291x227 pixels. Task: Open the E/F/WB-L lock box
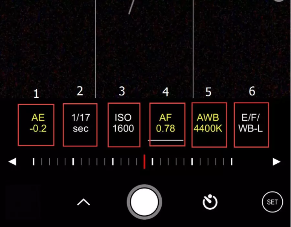tap(251, 125)
